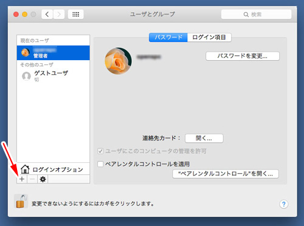The image size is (304, 226).
Task: Click the yellow minimize window button
Action: click(x=25, y=15)
